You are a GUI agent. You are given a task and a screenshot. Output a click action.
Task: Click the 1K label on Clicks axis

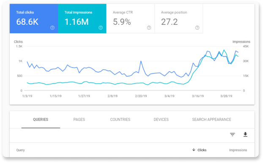pos(20,61)
